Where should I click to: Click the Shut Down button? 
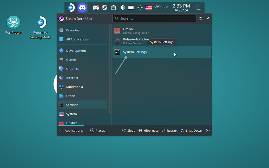click(192, 130)
